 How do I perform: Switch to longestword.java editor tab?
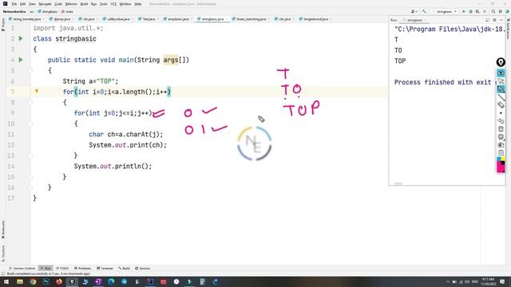tap(315, 19)
